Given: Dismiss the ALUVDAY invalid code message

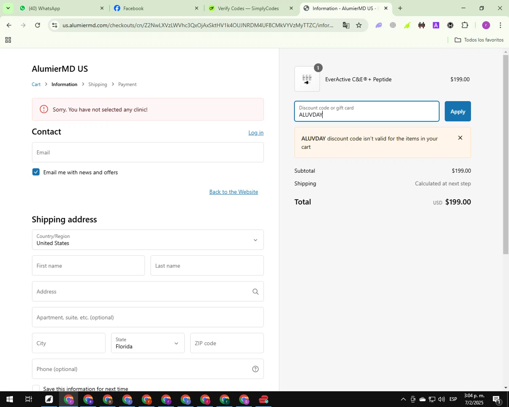Looking at the screenshot, I should coord(460,138).
